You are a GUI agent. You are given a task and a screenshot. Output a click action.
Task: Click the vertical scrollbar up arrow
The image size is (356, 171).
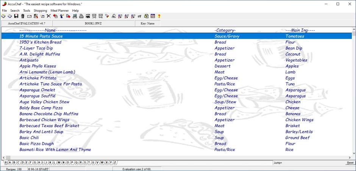[354, 29]
